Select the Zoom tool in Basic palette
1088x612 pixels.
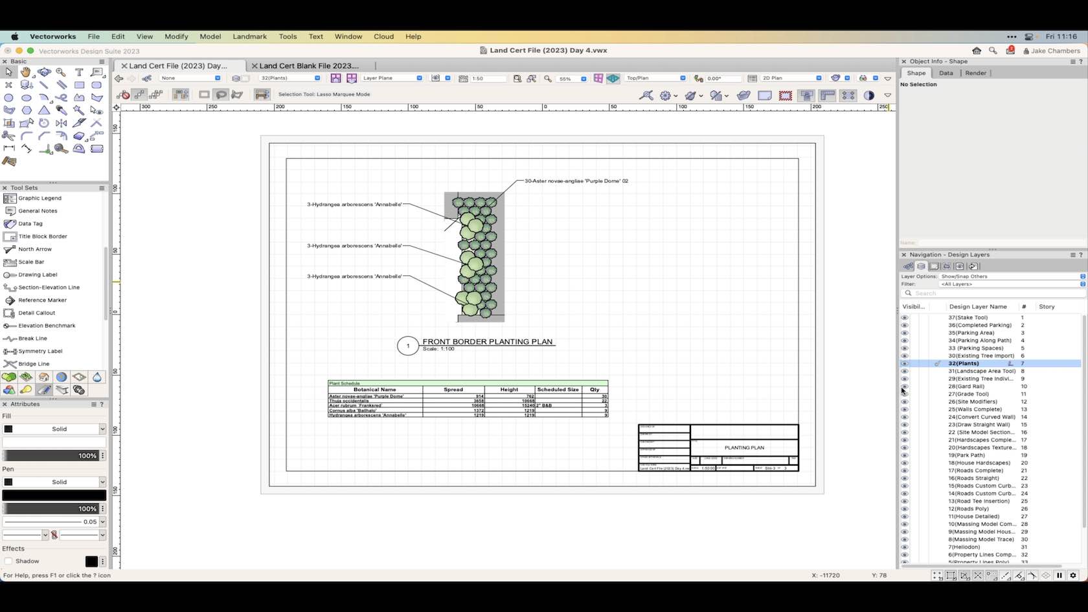pyautogui.click(x=60, y=71)
